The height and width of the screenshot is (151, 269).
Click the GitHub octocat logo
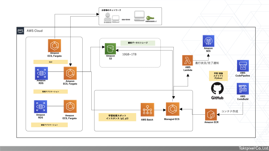point(217,88)
